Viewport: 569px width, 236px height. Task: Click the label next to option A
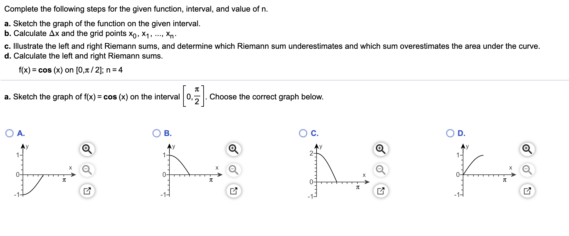(x=20, y=133)
